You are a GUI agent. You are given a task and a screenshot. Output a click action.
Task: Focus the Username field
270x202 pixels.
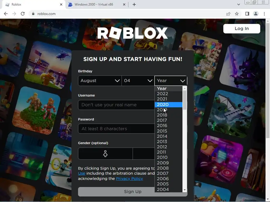pos(116,105)
